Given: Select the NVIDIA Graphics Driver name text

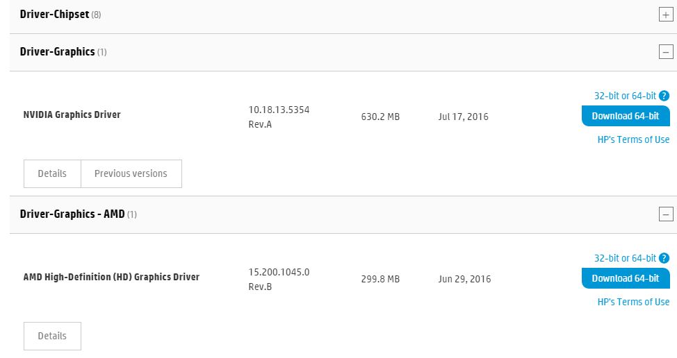Looking at the screenshot, I should point(72,114).
